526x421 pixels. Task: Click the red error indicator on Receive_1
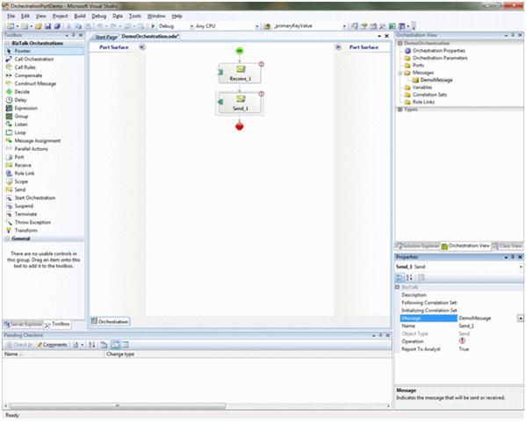tap(262, 64)
